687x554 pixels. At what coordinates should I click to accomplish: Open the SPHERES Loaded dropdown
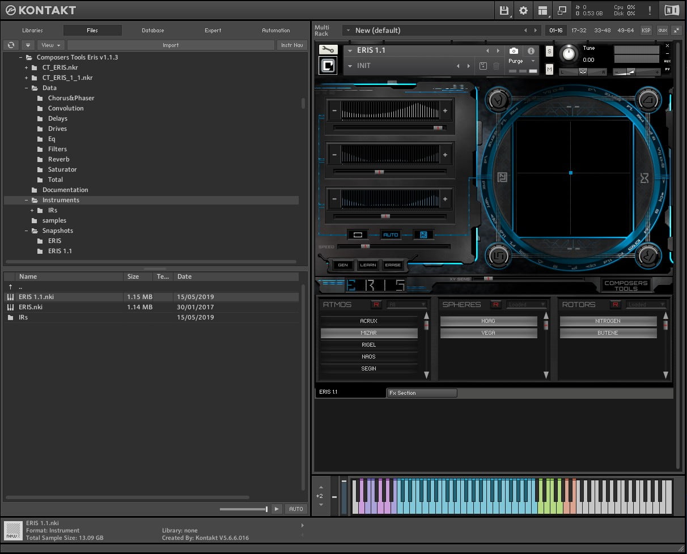coord(527,305)
